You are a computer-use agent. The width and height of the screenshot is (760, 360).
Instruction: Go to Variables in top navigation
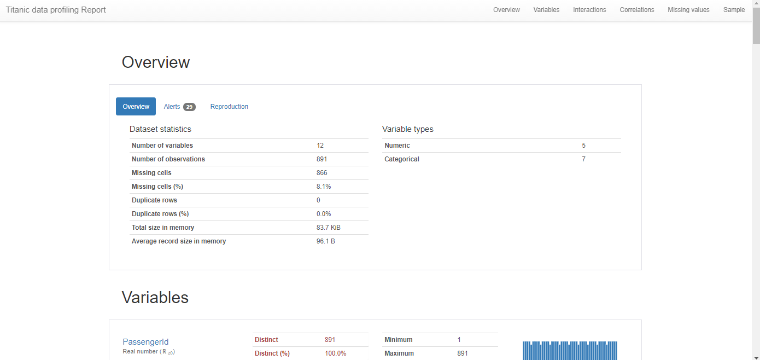coord(546,10)
